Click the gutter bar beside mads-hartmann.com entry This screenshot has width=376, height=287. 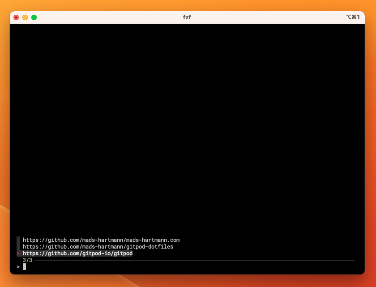(x=18, y=240)
